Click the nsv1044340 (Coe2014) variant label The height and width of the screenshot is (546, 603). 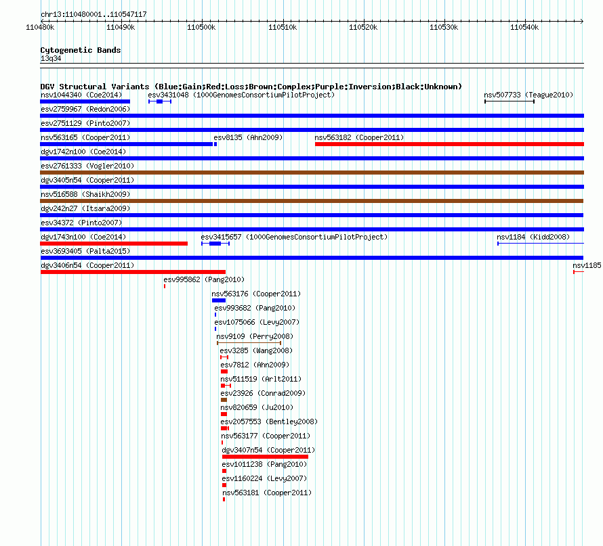81,95
